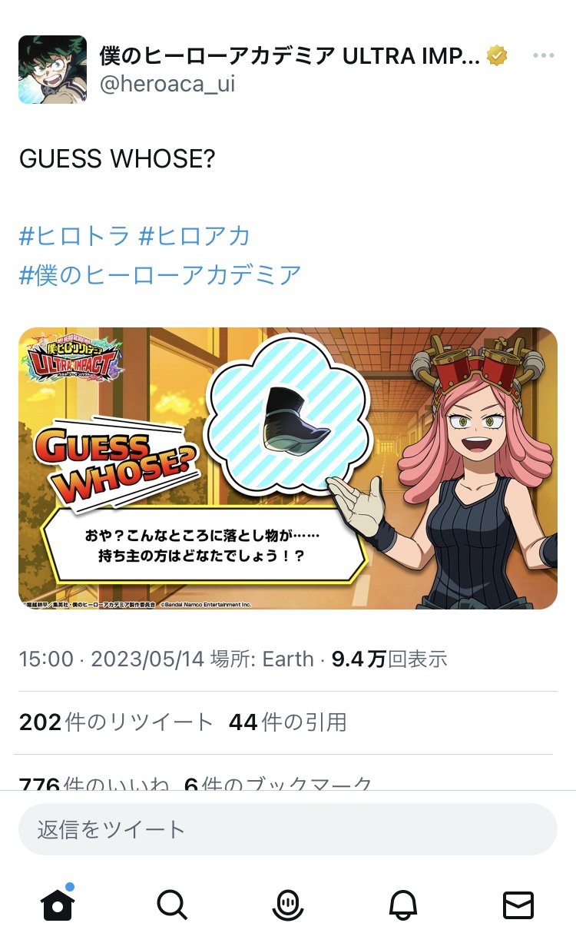Open the Notifications bell tab
The height and width of the screenshot is (943, 576).
click(x=403, y=905)
